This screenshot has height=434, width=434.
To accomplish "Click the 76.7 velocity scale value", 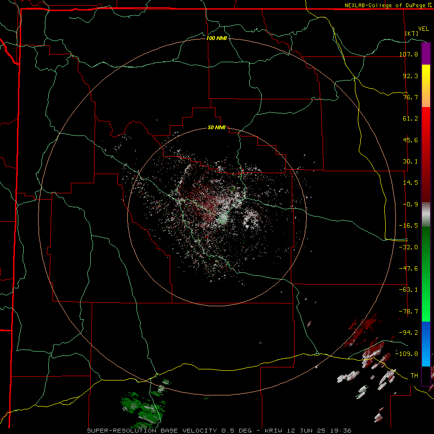I will pyautogui.click(x=410, y=97).
